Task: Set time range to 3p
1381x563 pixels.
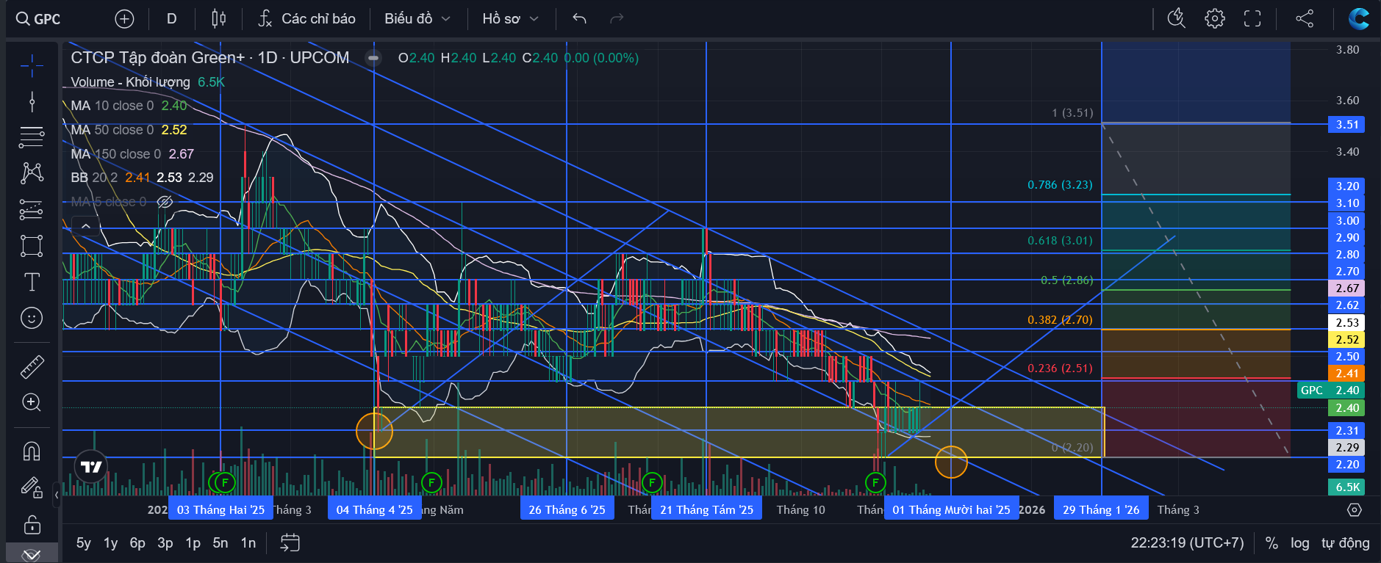Action: pos(165,543)
